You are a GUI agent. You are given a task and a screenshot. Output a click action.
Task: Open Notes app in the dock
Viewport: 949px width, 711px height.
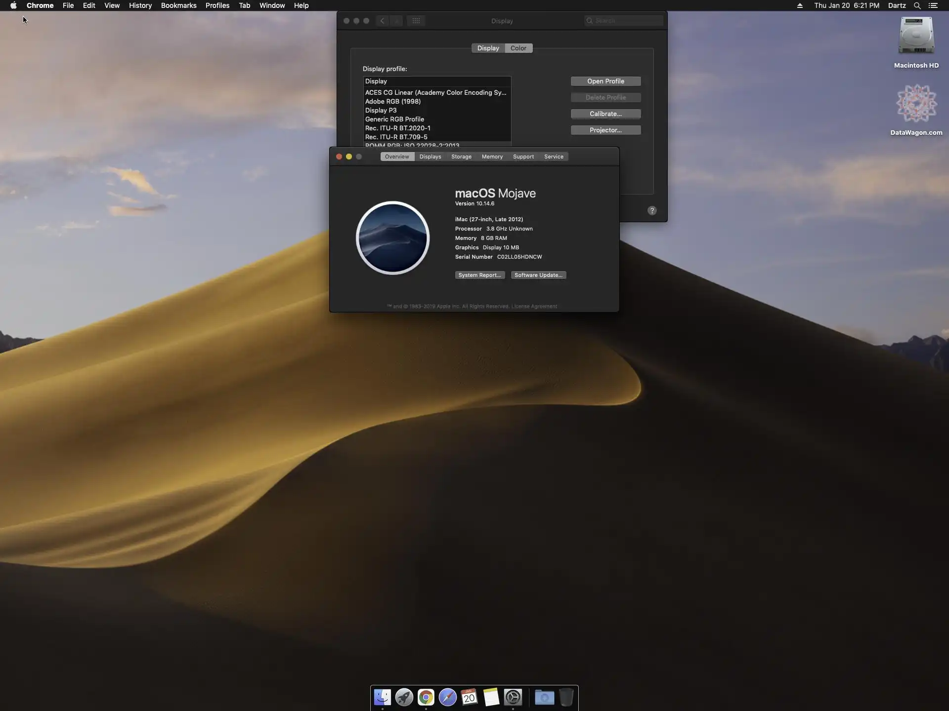pos(491,697)
